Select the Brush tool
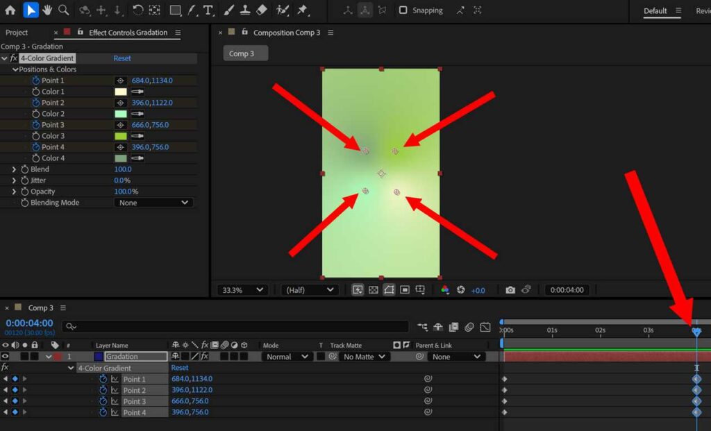 coord(229,10)
